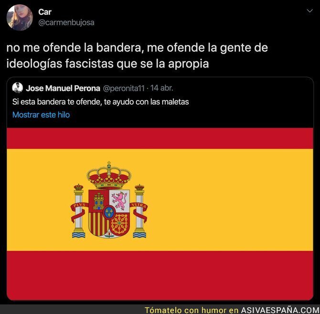Click the main tweet text about fascistas
Image resolution: width=320 pixels, height=314 pixels.
click(137, 56)
